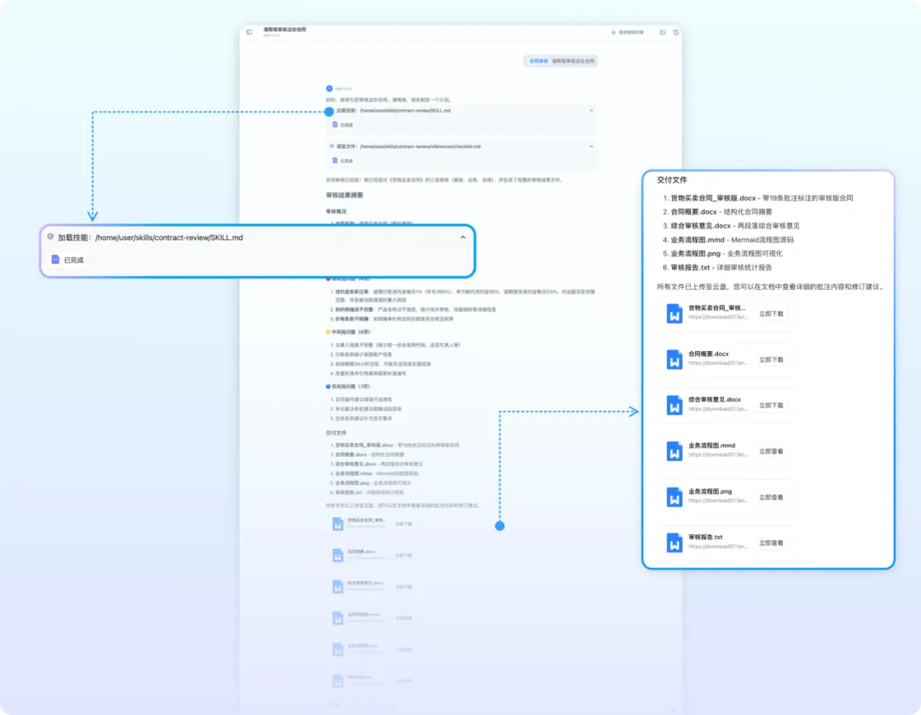Open 审核报告.txt with 立即查看
The width and height of the screenshot is (921, 715).
(771, 543)
